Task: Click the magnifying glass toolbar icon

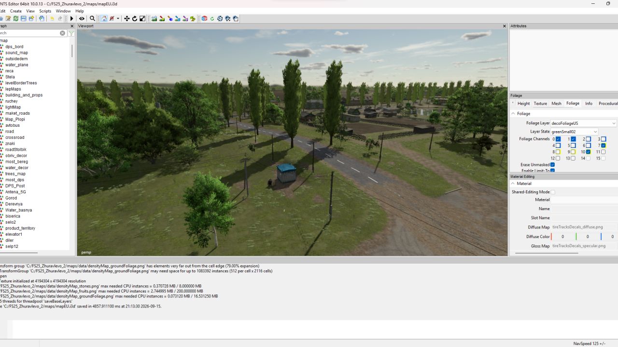Action: click(92, 19)
